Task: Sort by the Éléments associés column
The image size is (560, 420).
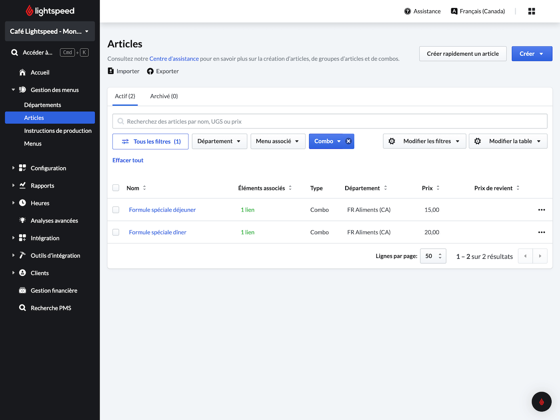Action: pos(265,188)
